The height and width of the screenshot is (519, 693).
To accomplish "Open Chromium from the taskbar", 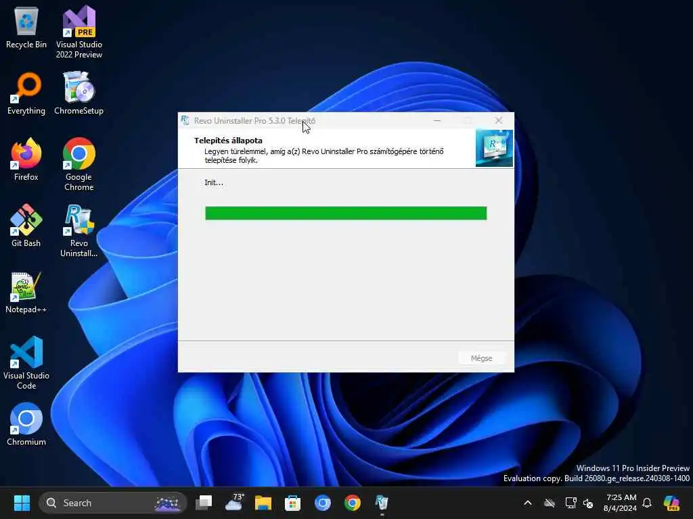I will 323,503.
